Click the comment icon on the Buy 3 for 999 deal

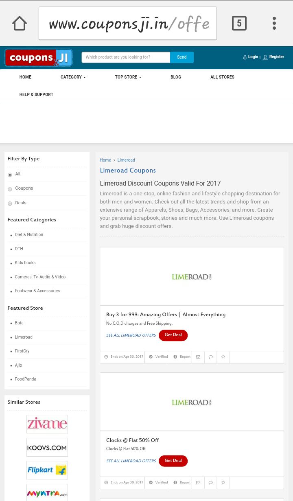(x=210, y=357)
